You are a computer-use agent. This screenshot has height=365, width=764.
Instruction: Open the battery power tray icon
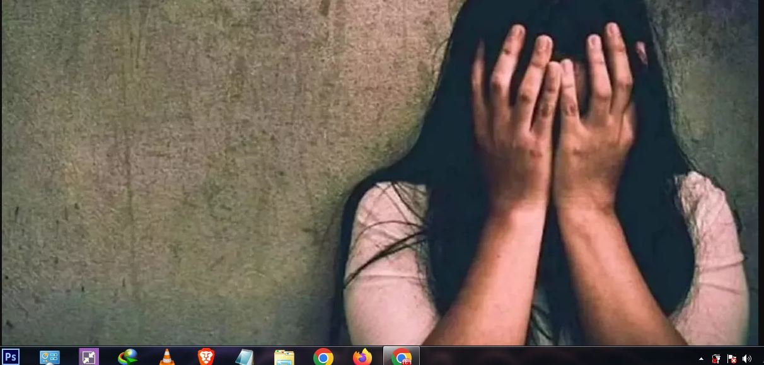coord(716,359)
